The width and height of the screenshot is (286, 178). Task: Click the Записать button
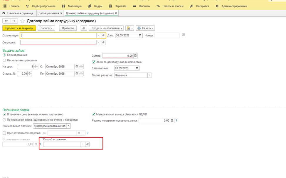point(46,28)
